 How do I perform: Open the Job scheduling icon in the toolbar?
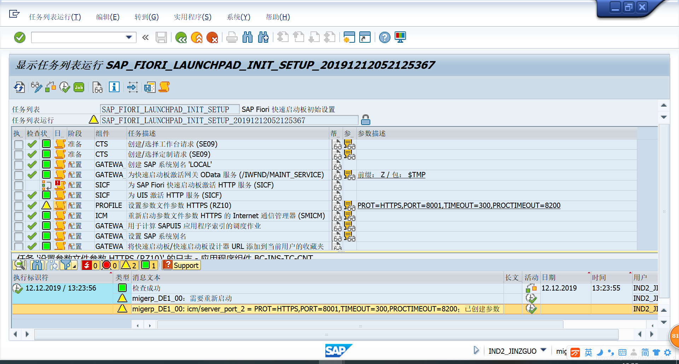(79, 87)
